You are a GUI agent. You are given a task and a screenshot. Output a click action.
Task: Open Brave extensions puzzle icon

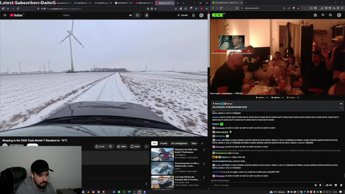pyautogui.click(x=311, y=8)
